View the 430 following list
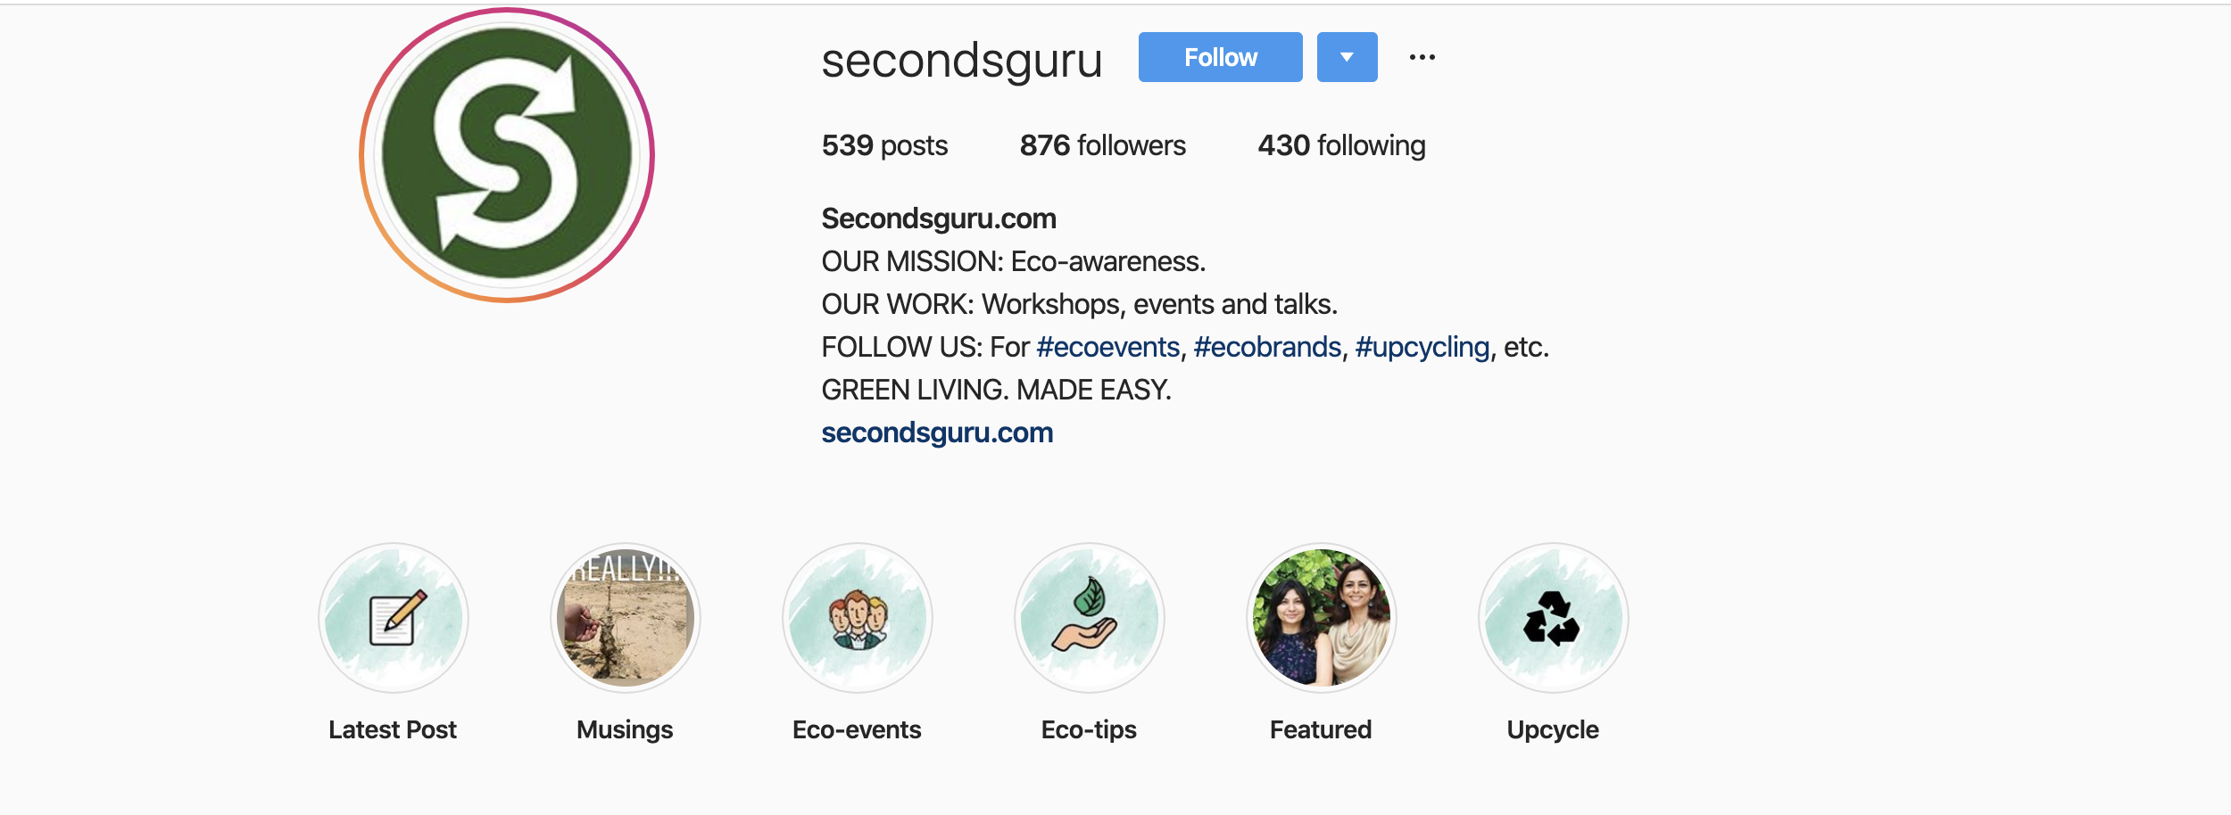The image size is (2231, 815). click(x=1342, y=145)
